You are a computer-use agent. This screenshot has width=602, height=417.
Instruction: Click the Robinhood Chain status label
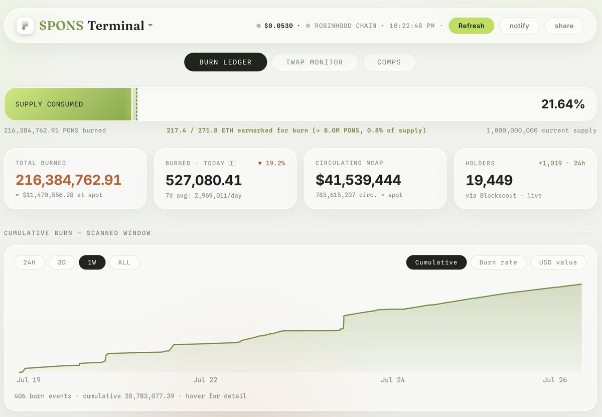coord(345,26)
